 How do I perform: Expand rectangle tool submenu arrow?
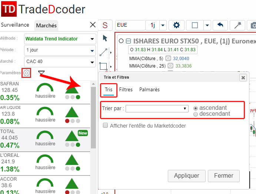[111, 67]
